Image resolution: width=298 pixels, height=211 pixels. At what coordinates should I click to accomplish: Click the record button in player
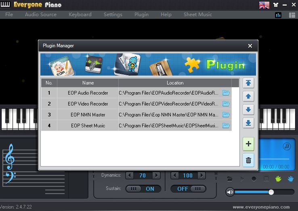pyautogui.click(x=254, y=179)
